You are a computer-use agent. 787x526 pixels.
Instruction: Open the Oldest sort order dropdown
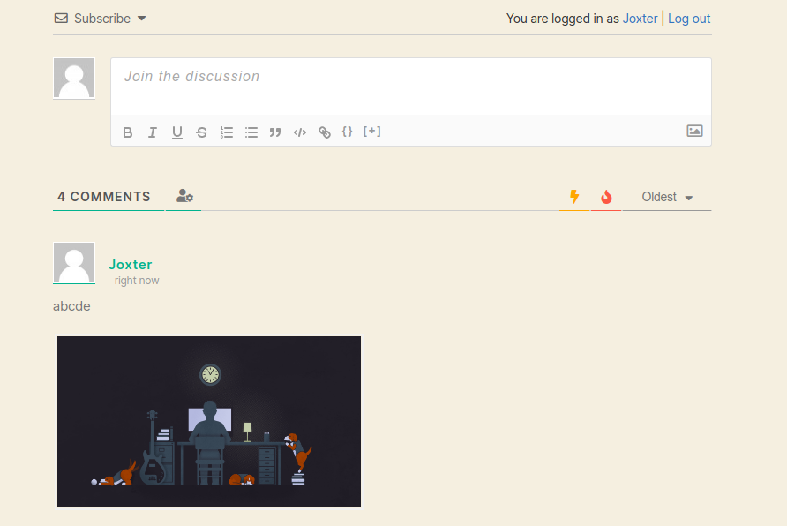pos(667,197)
